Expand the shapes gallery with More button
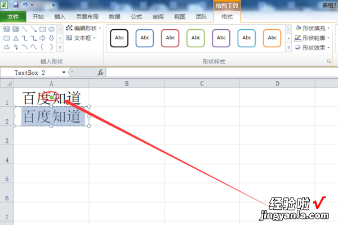Screen dimensions: 338x225 (60, 47)
